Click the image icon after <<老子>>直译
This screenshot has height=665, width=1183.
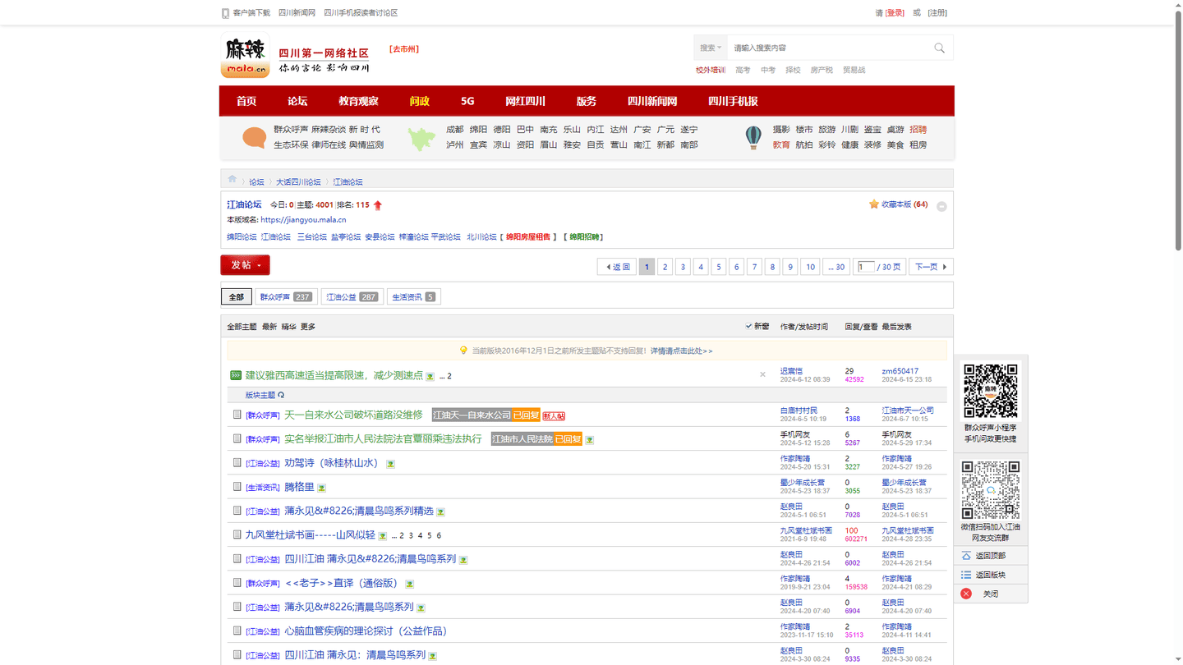(409, 585)
